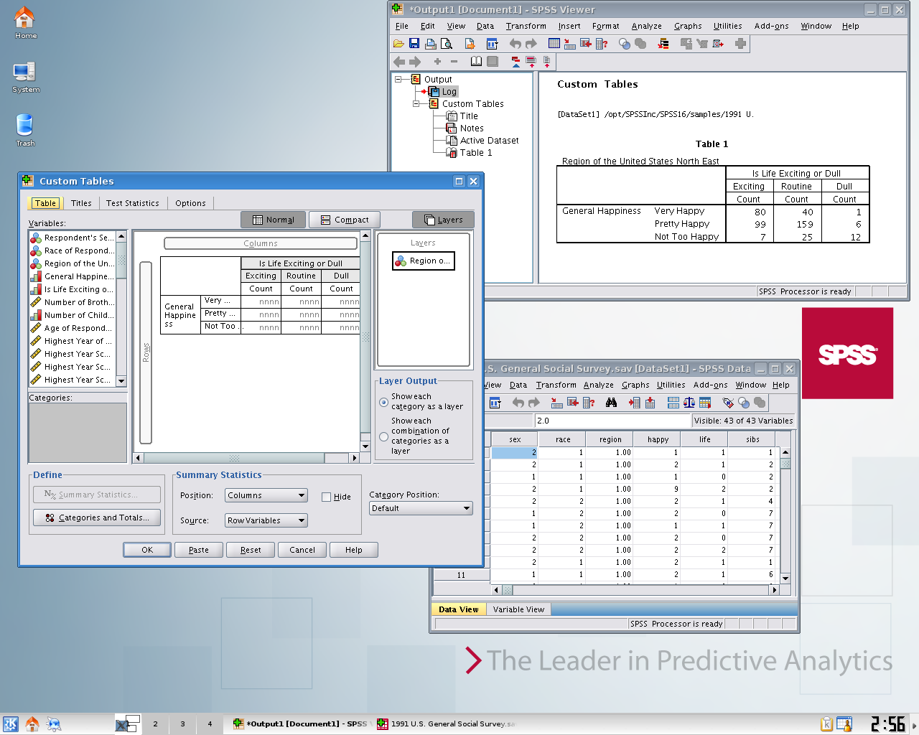919x735 pixels.
Task: Toggle Value Labels in the Data Editor toolbar
Action: [728, 403]
